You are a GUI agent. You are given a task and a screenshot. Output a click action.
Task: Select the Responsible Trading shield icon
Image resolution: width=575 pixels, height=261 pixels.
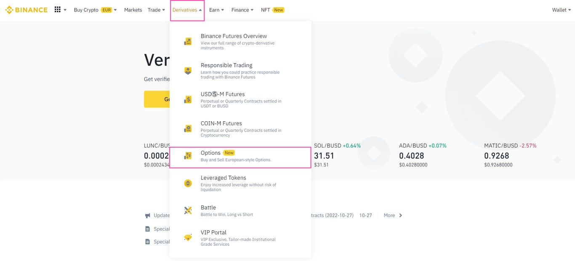click(188, 70)
